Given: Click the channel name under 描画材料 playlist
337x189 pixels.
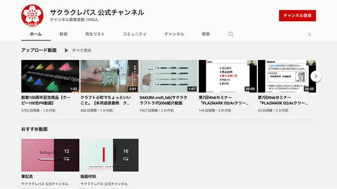Looking at the screenshot, I should [x=104, y=184].
